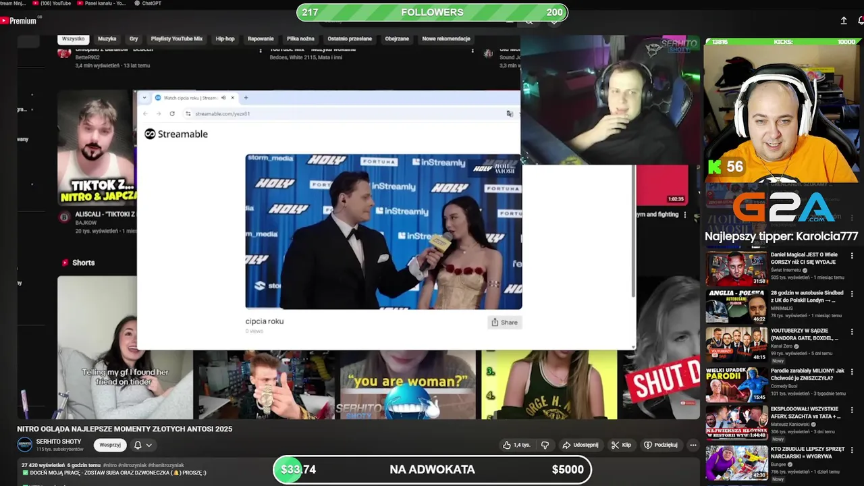Viewport: 864px width, 486px height.
Task: Open options menu for YOUTUBERZY W SĄDZIE
Action: (852, 332)
